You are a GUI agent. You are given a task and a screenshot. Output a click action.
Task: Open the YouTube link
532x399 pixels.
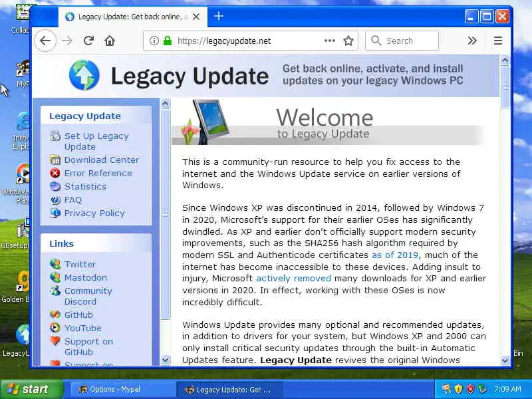pos(82,328)
